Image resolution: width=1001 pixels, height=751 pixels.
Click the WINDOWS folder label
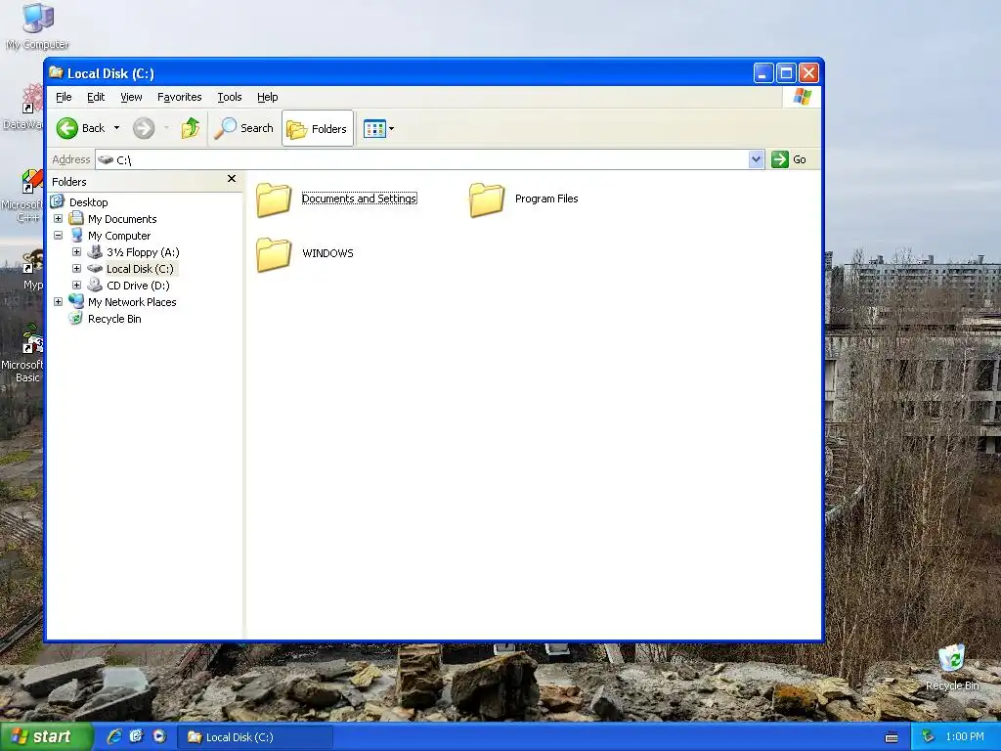click(x=327, y=253)
